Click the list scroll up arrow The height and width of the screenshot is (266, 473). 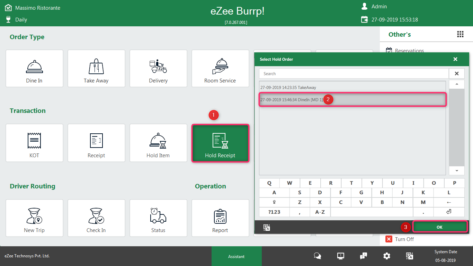pos(457,85)
